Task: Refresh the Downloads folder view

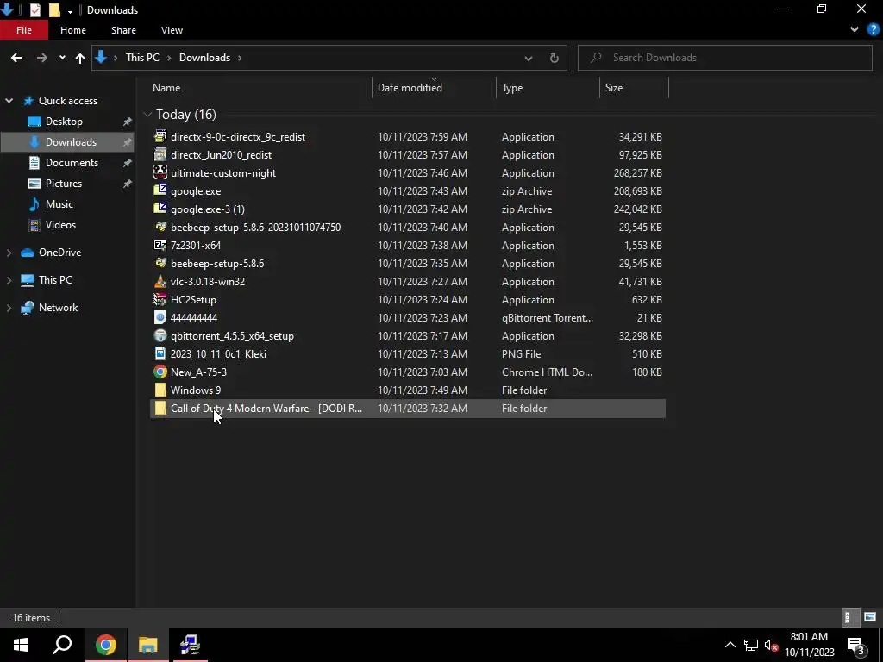Action: [554, 58]
